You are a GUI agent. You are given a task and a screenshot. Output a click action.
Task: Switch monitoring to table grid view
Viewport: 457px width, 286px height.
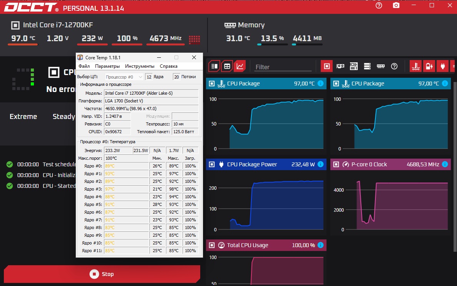tap(227, 67)
